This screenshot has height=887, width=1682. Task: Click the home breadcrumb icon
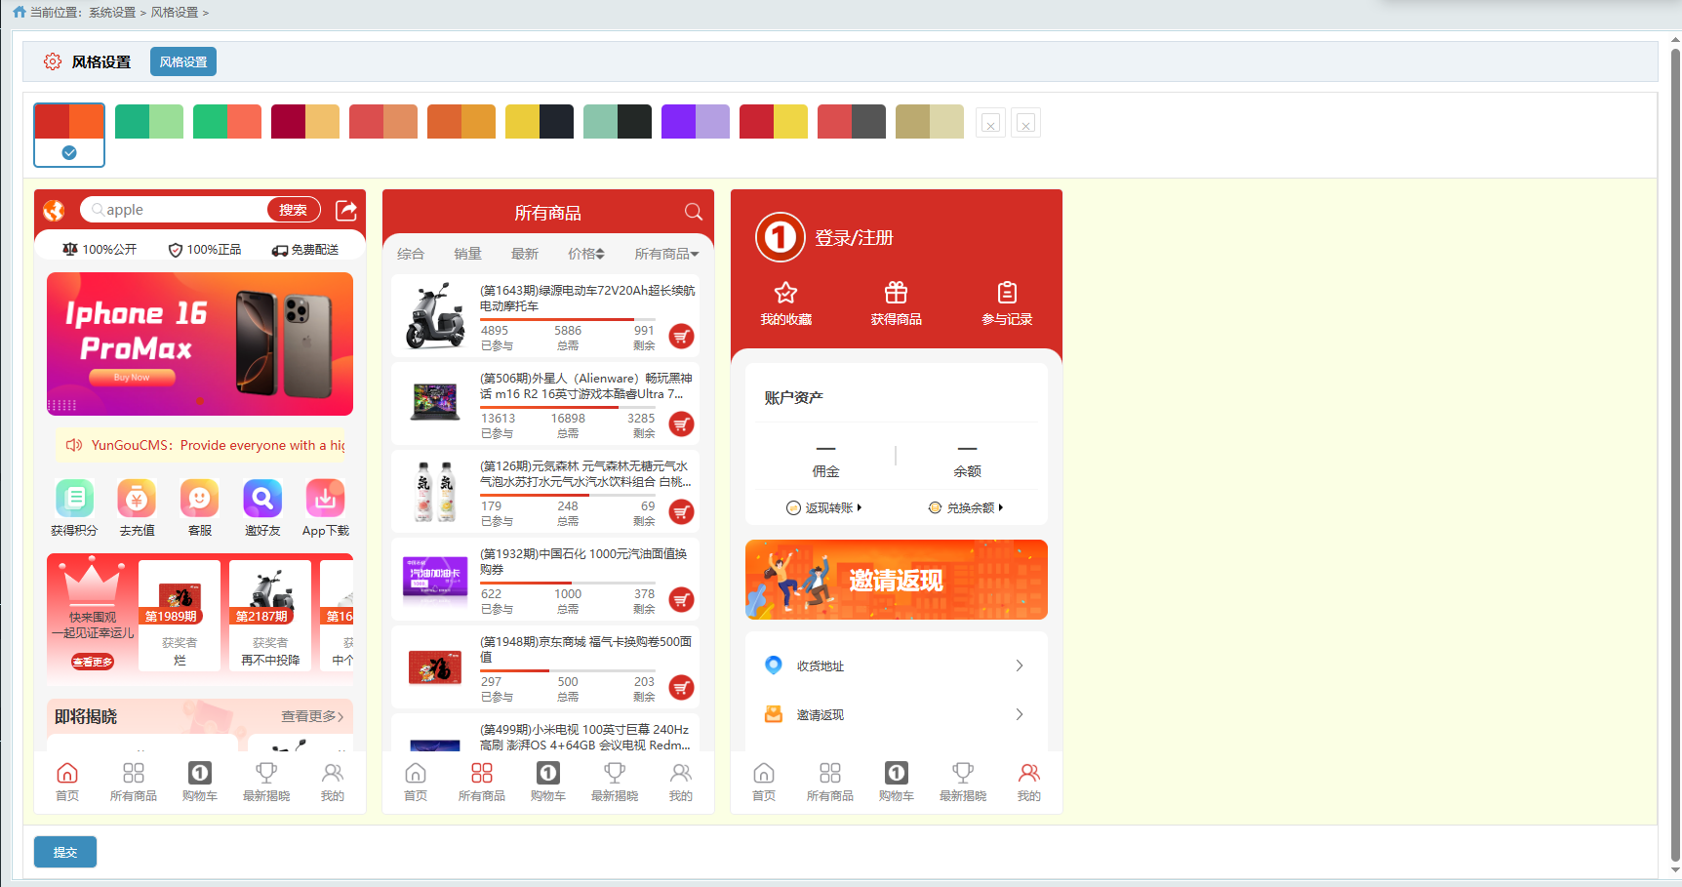pos(19,12)
